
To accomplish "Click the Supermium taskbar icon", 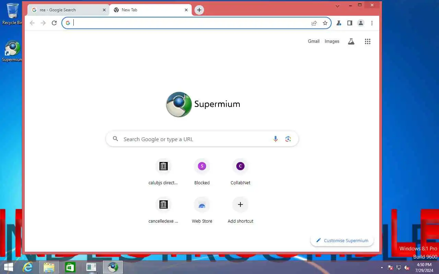I will [x=113, y=267].
